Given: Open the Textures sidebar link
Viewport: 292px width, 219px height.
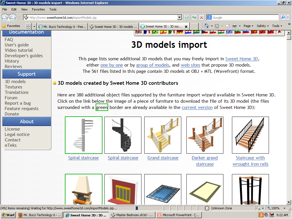Looking at the screenshot, I should point(13,87).
